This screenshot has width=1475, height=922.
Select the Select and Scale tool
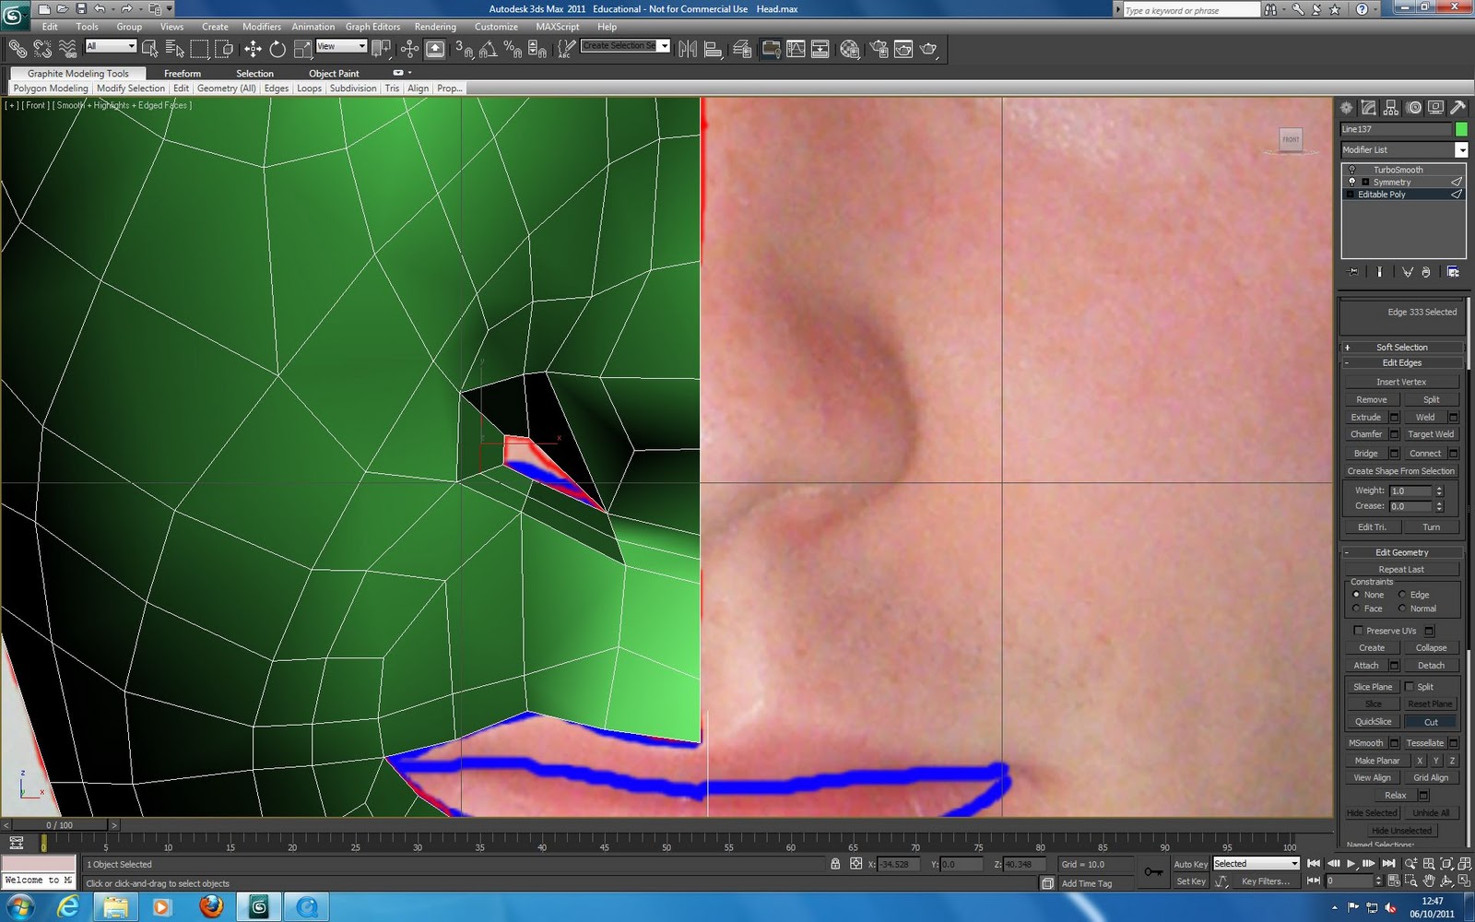302,49
